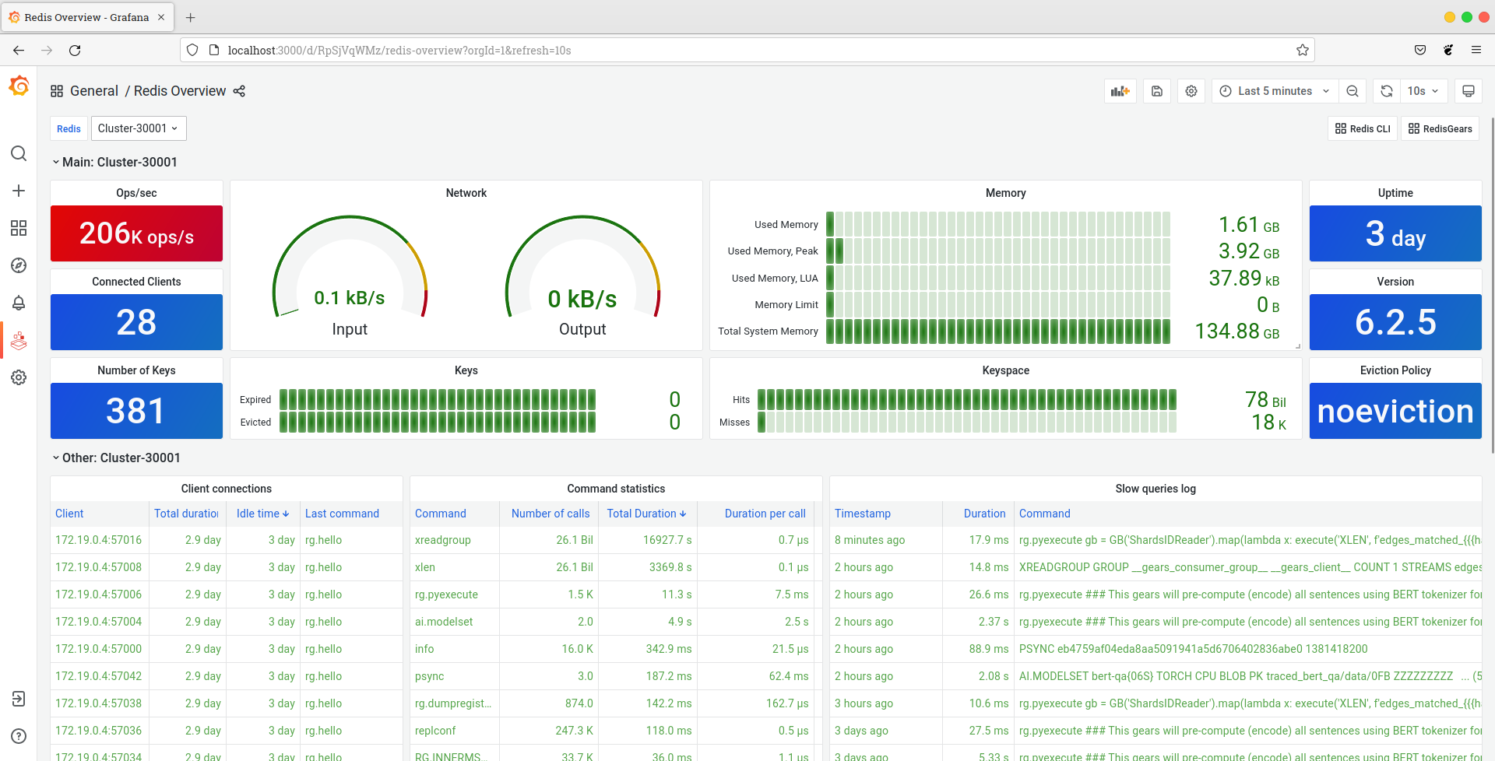Sort Slow queries by Duration column
This screenshot has height=761, width=1495.
[x=984, y=514]
